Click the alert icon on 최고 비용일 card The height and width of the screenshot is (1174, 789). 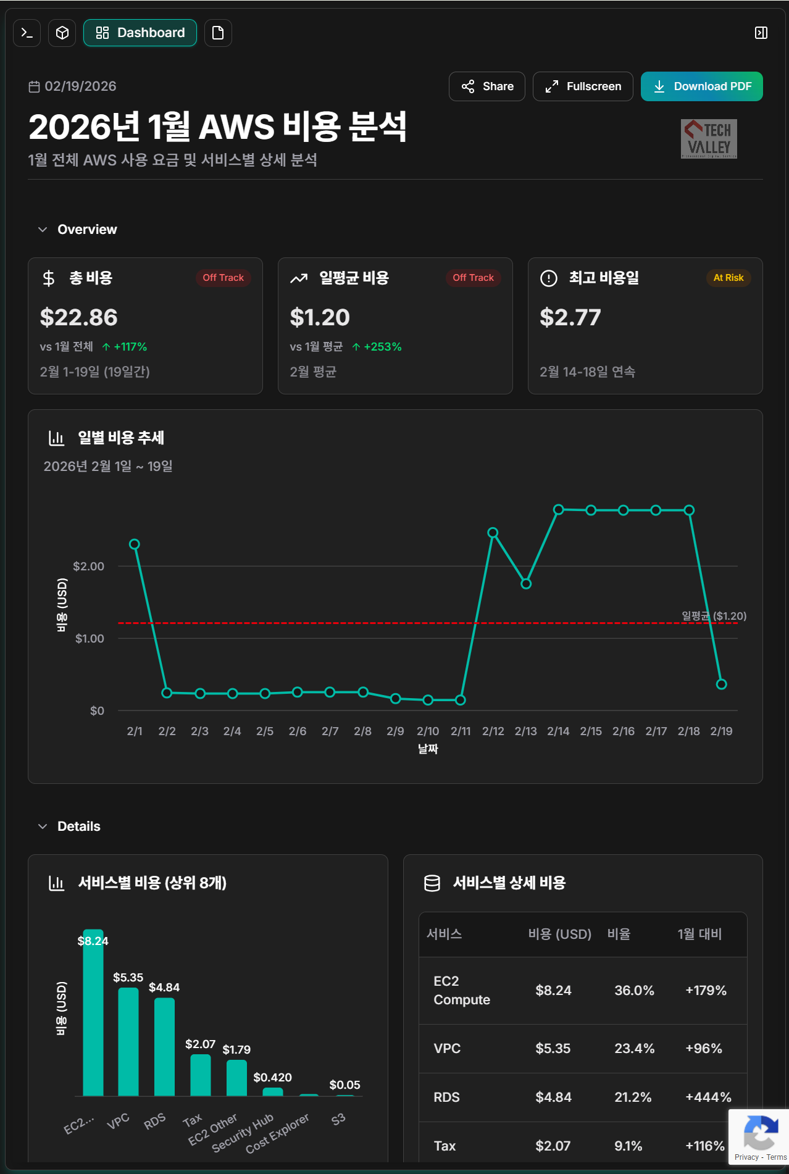pos(549,278)
